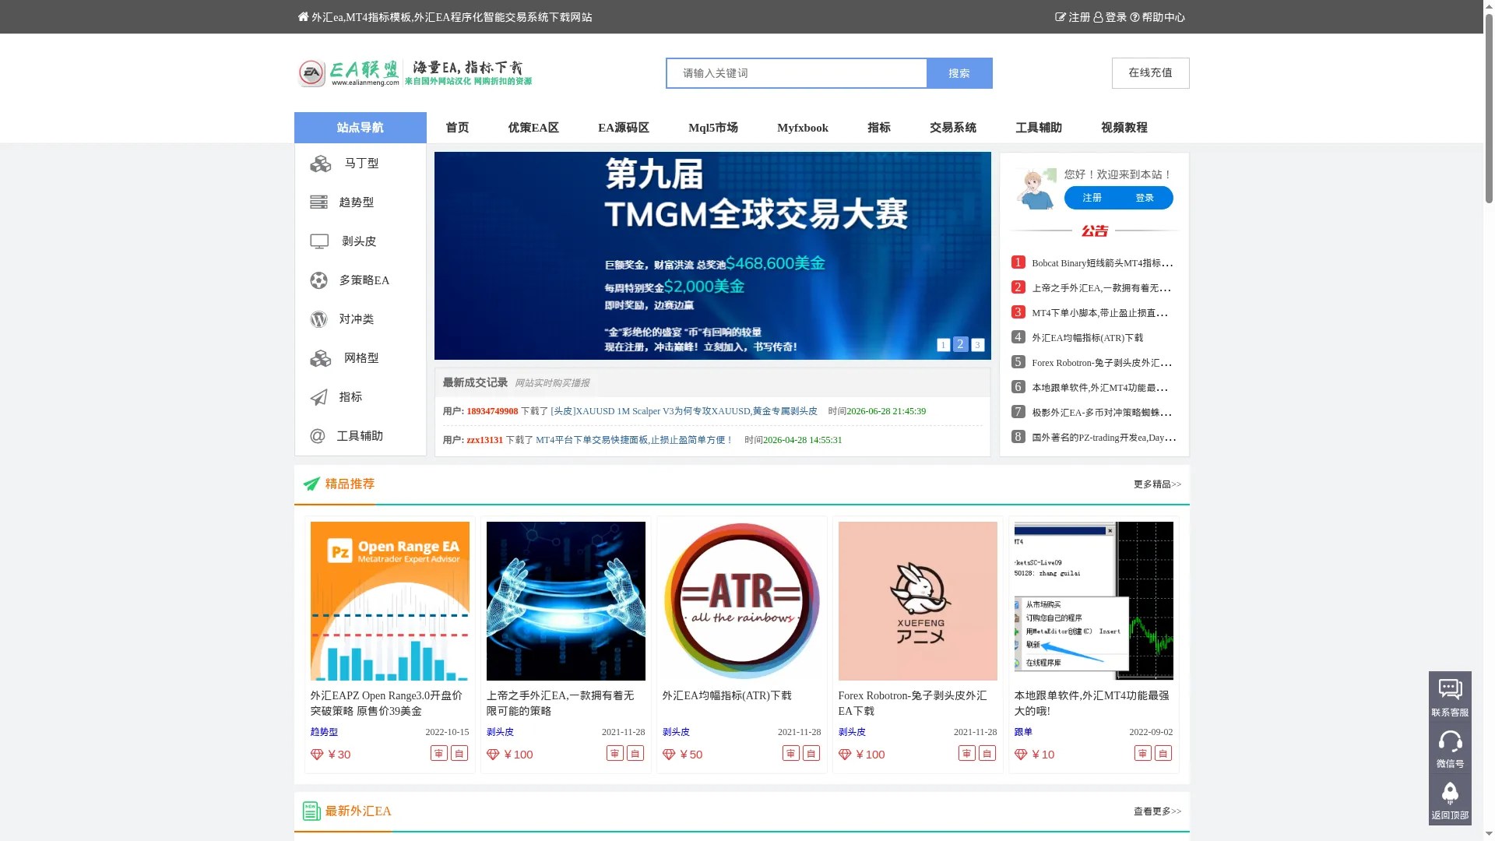Click 趋势型 tag under Open Range card

pos(324,732)
